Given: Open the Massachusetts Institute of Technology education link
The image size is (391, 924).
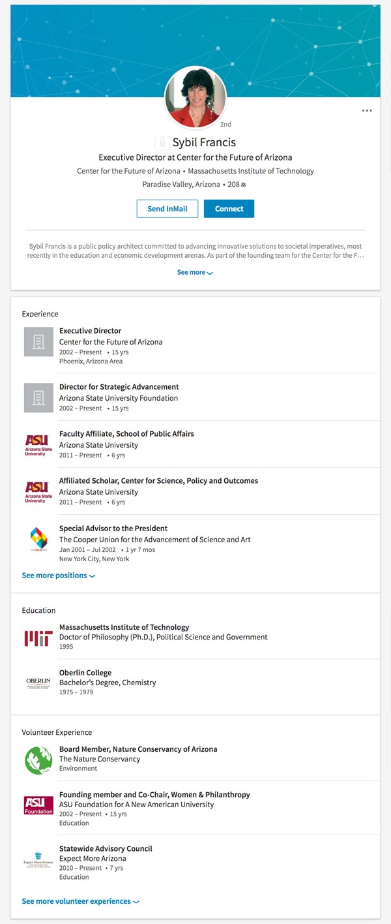Looking at the screenshot, I should [124, 627].
